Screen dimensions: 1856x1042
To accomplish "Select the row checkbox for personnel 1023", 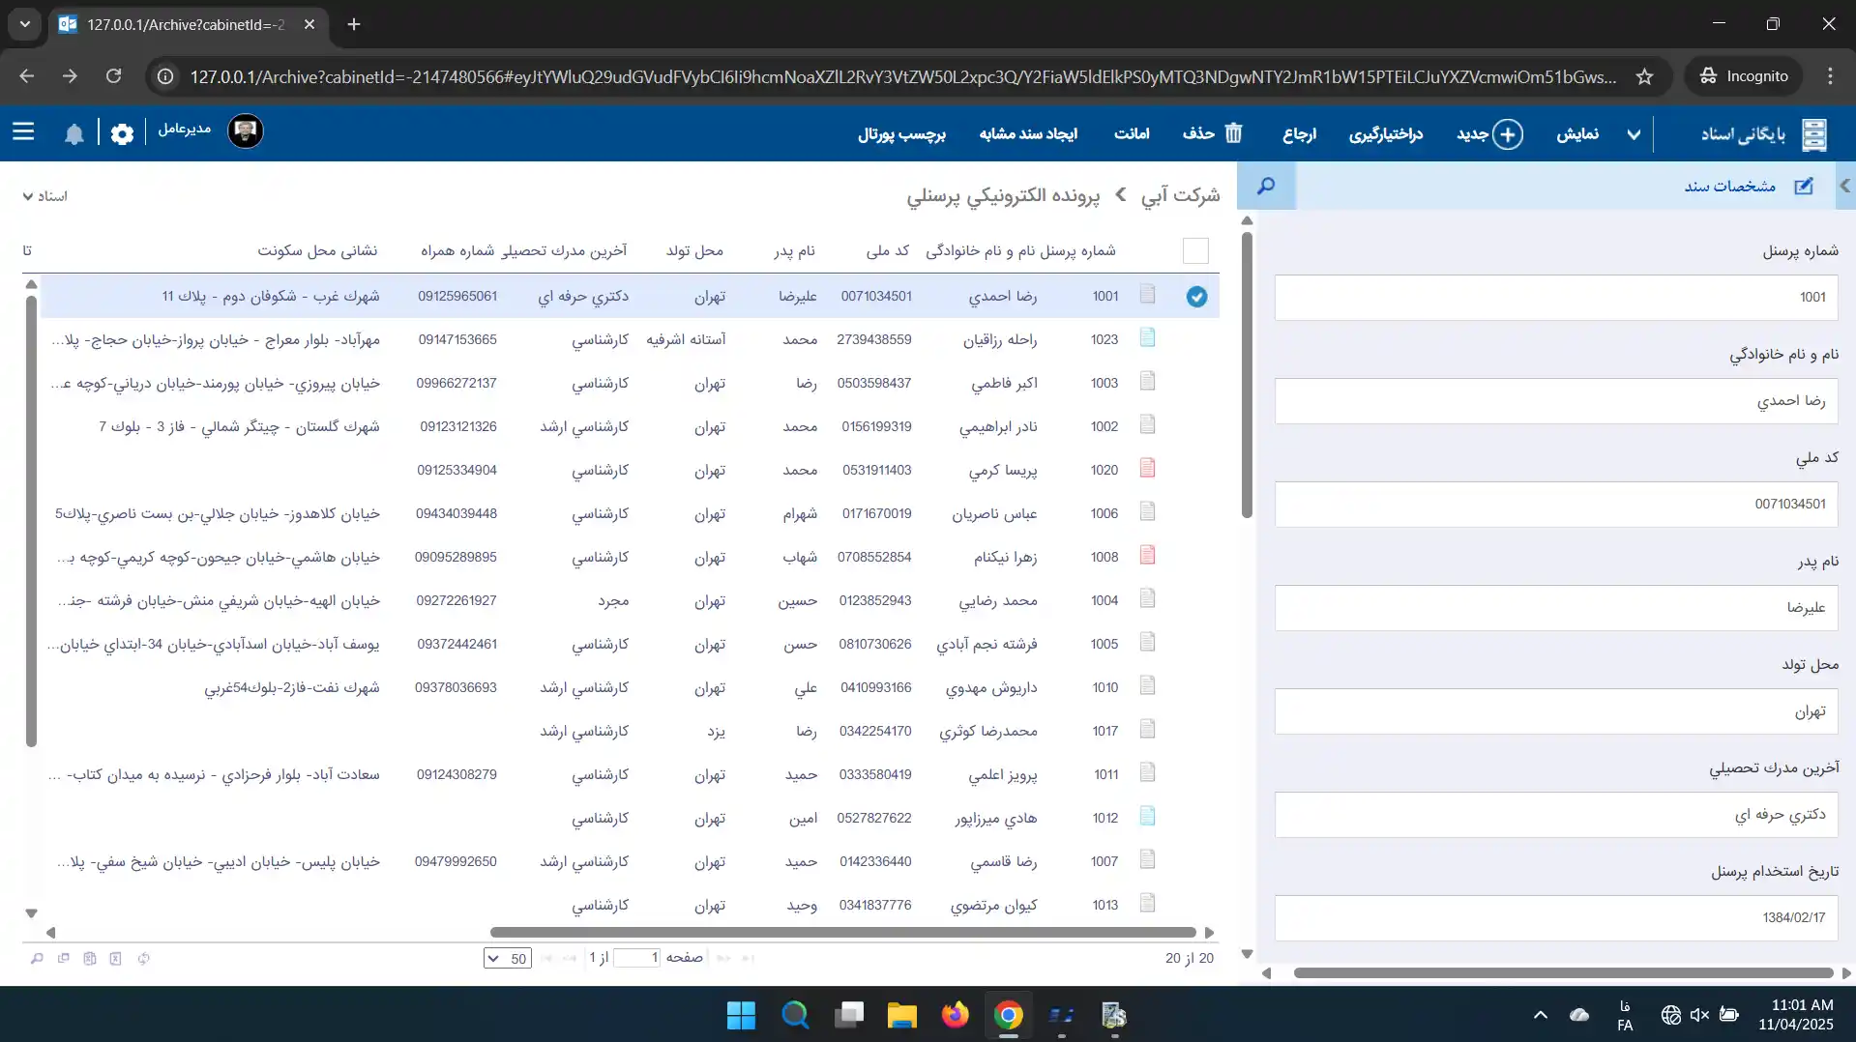I will click(x=1196, y=339).
